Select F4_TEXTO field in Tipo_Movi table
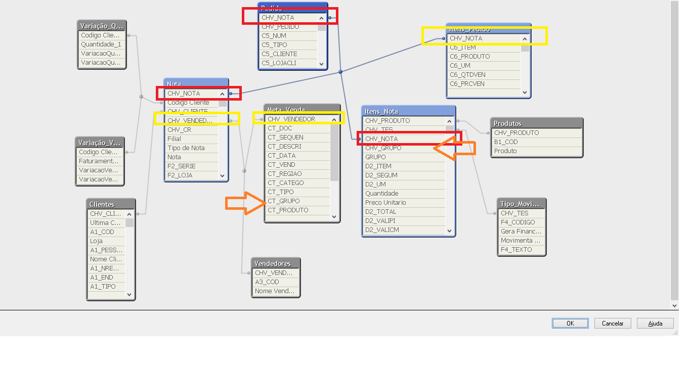The width and height of the screenshot is (691, 368). (x=522, y=250)
